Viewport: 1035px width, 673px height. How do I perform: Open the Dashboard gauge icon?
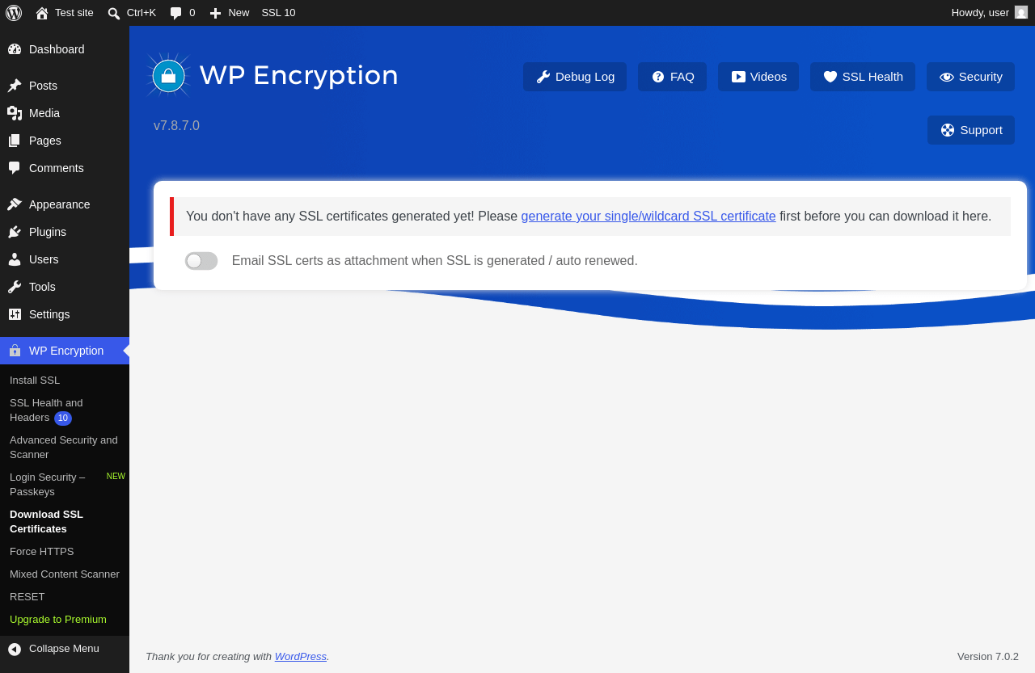click(x=15, y=49)
